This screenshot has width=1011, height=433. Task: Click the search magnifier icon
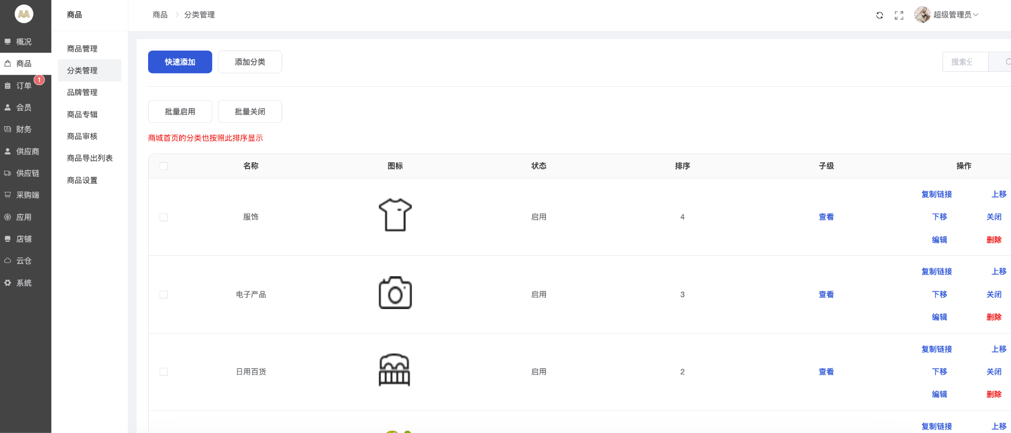click(x=1006, y=62)
